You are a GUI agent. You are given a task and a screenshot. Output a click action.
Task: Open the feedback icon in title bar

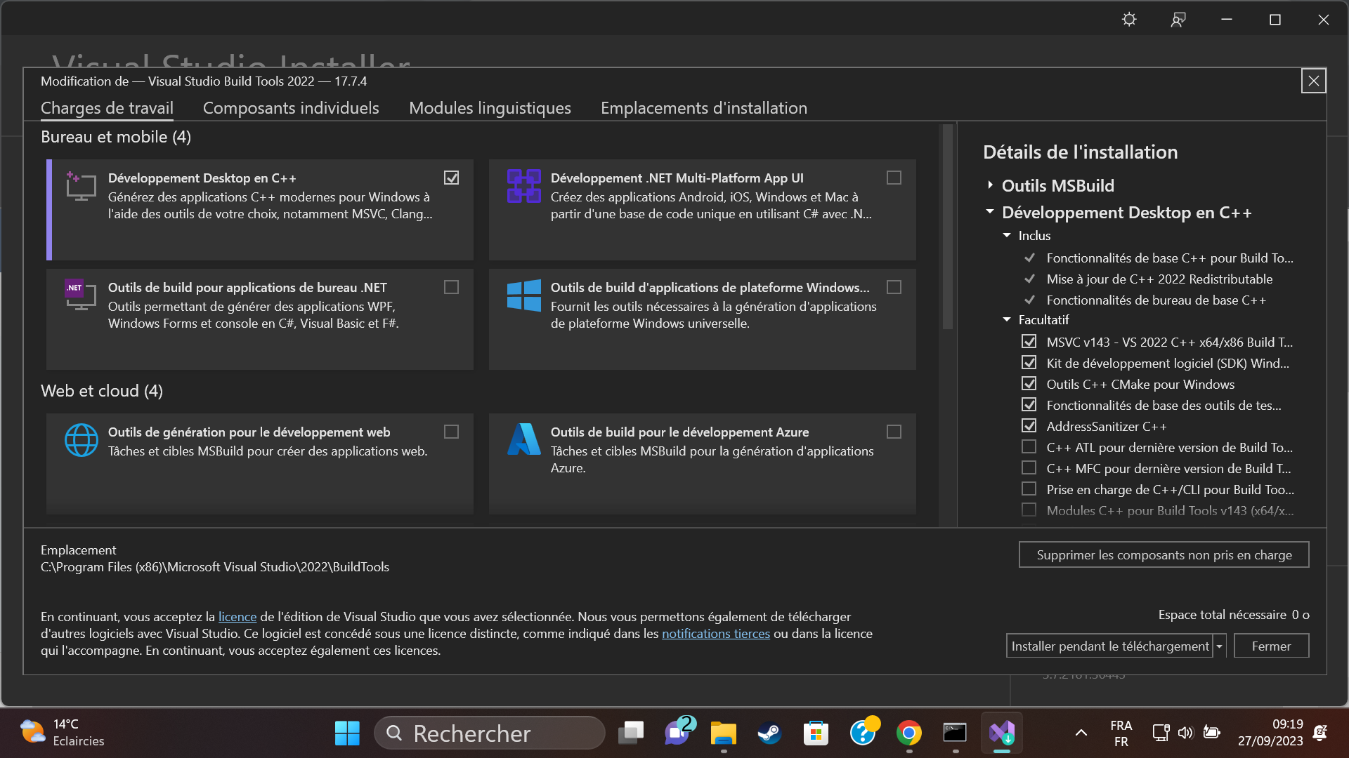point(1178,20)
